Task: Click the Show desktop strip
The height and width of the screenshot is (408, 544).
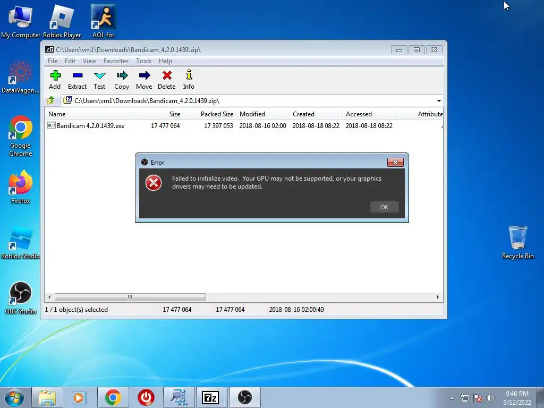Action: [x=540, y=397]
